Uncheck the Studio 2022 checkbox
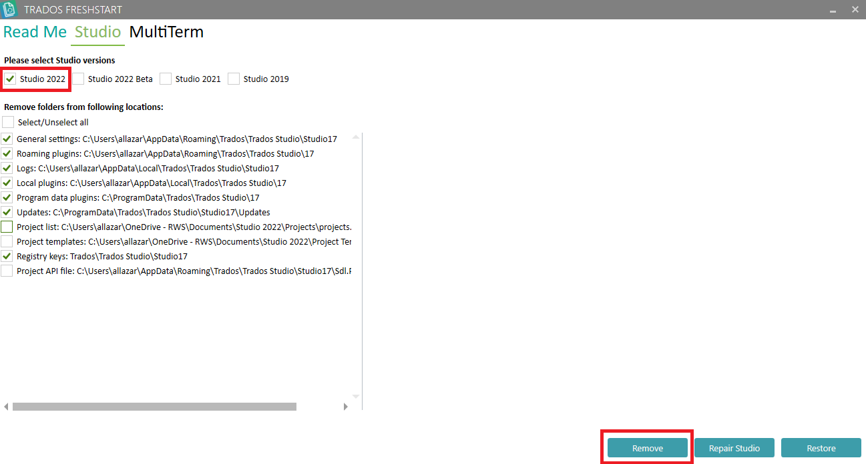The image size is (866, 464). (10, 79)
